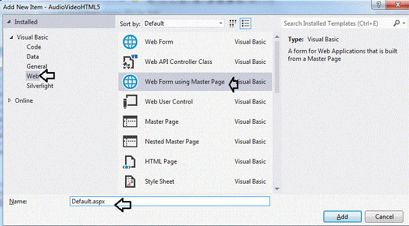Click the Add button

pos(343,217)
